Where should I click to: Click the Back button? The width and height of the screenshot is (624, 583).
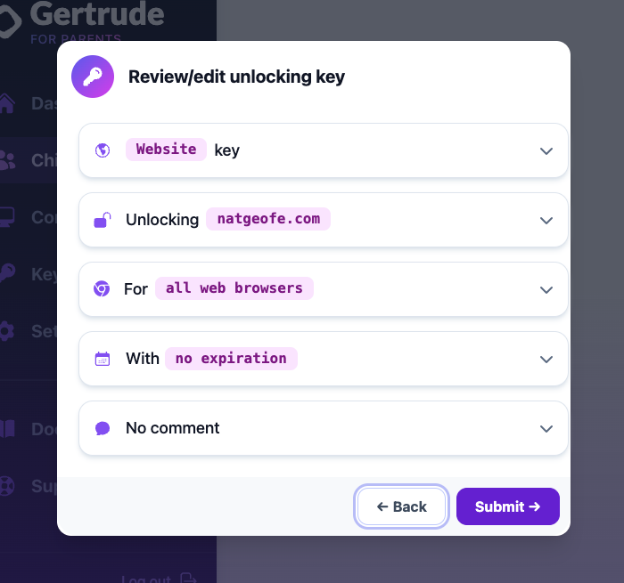401,506
